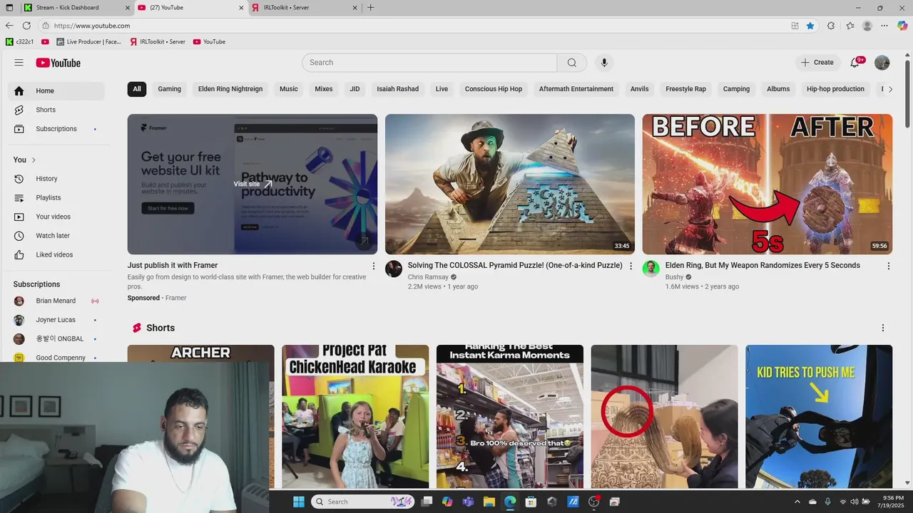Select the Hip-hop production chip

point(835,89)
